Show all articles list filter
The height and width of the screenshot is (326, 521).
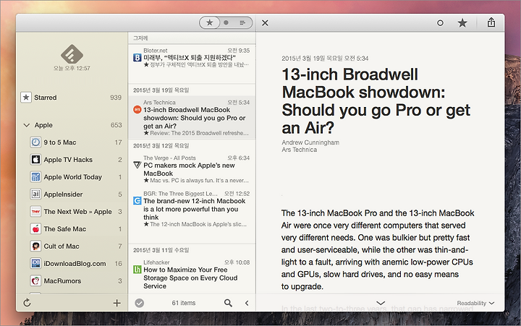tap(242, 22)
